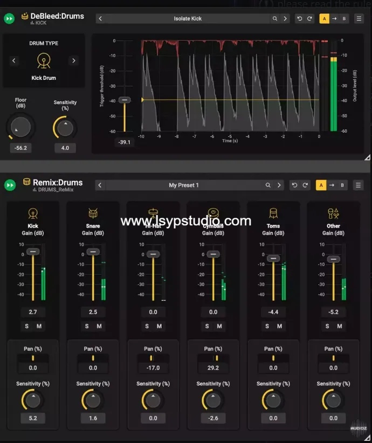372x443 pixels.
Task: Click the Remix:Drums drum logo icon
Action: 26,182
